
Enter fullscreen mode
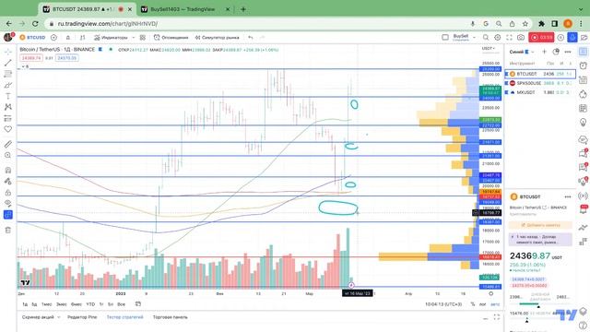tap(509, 37)
